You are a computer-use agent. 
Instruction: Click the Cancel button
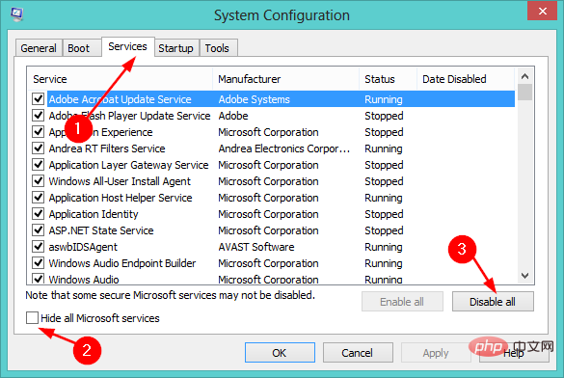pyautogui.click(x=358, y=353)
